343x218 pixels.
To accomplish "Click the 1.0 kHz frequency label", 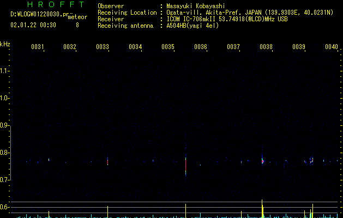I will [4, 98].
